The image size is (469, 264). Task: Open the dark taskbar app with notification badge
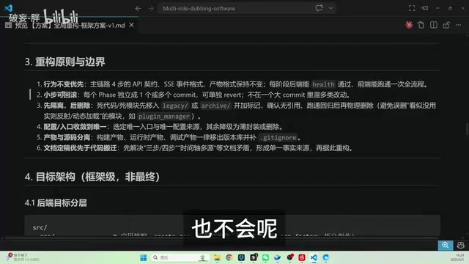click(254, 257)
